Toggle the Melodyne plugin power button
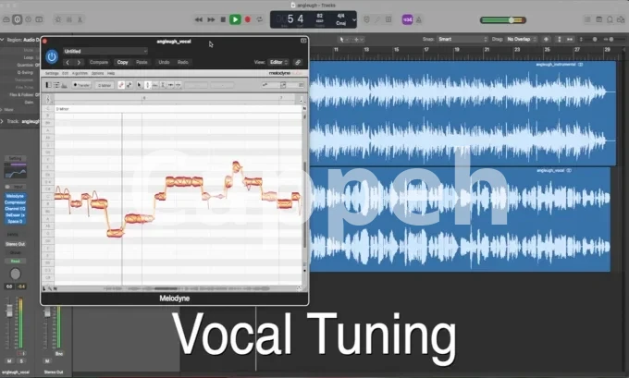 [x=52, y=56]
